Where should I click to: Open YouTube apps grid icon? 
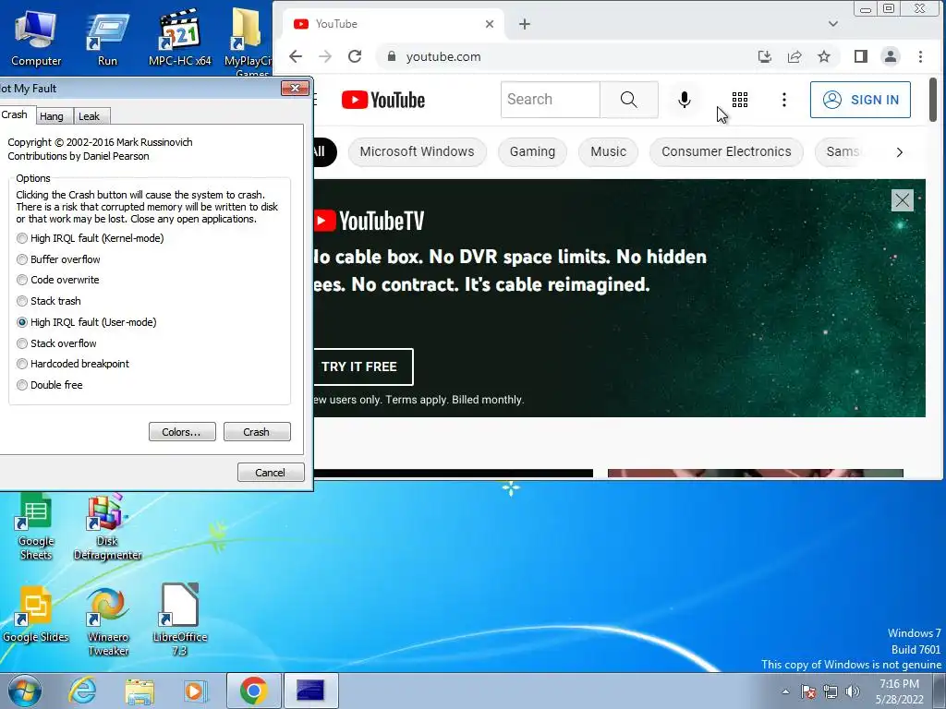pyautogui.click(x=740, y=100)
